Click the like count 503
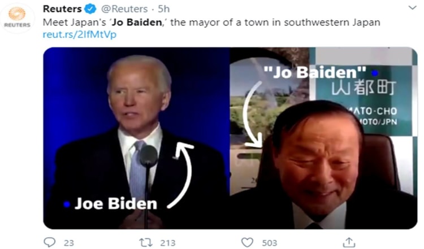This screenshot has width=424, height=249. (x=269, y=243)
